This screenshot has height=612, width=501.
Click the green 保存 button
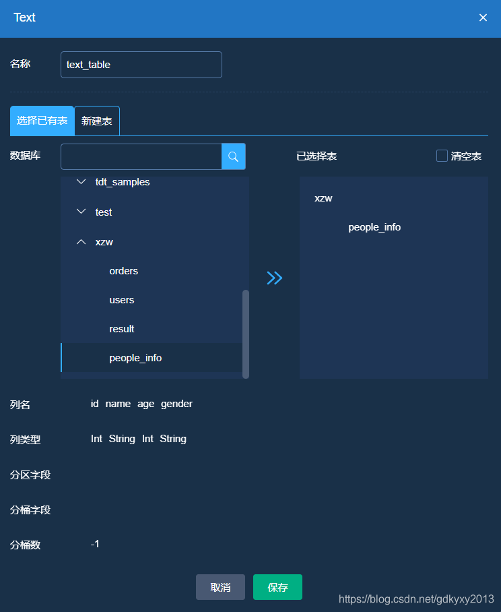(x=277, y=587)
